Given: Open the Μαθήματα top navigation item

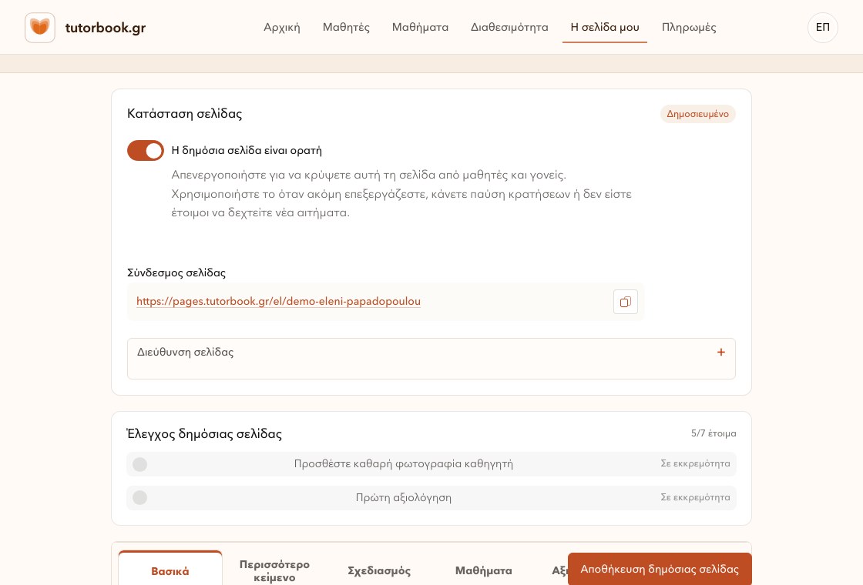Looking at the screenshot, I should [420, 28].
